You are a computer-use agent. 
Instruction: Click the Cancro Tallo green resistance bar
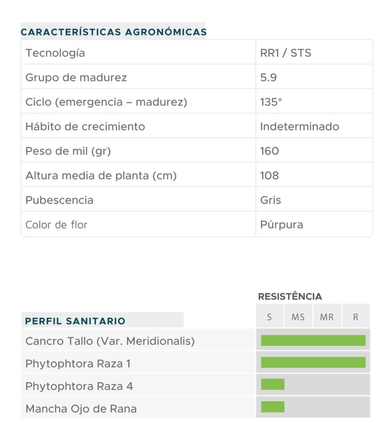tap(313, 340)
